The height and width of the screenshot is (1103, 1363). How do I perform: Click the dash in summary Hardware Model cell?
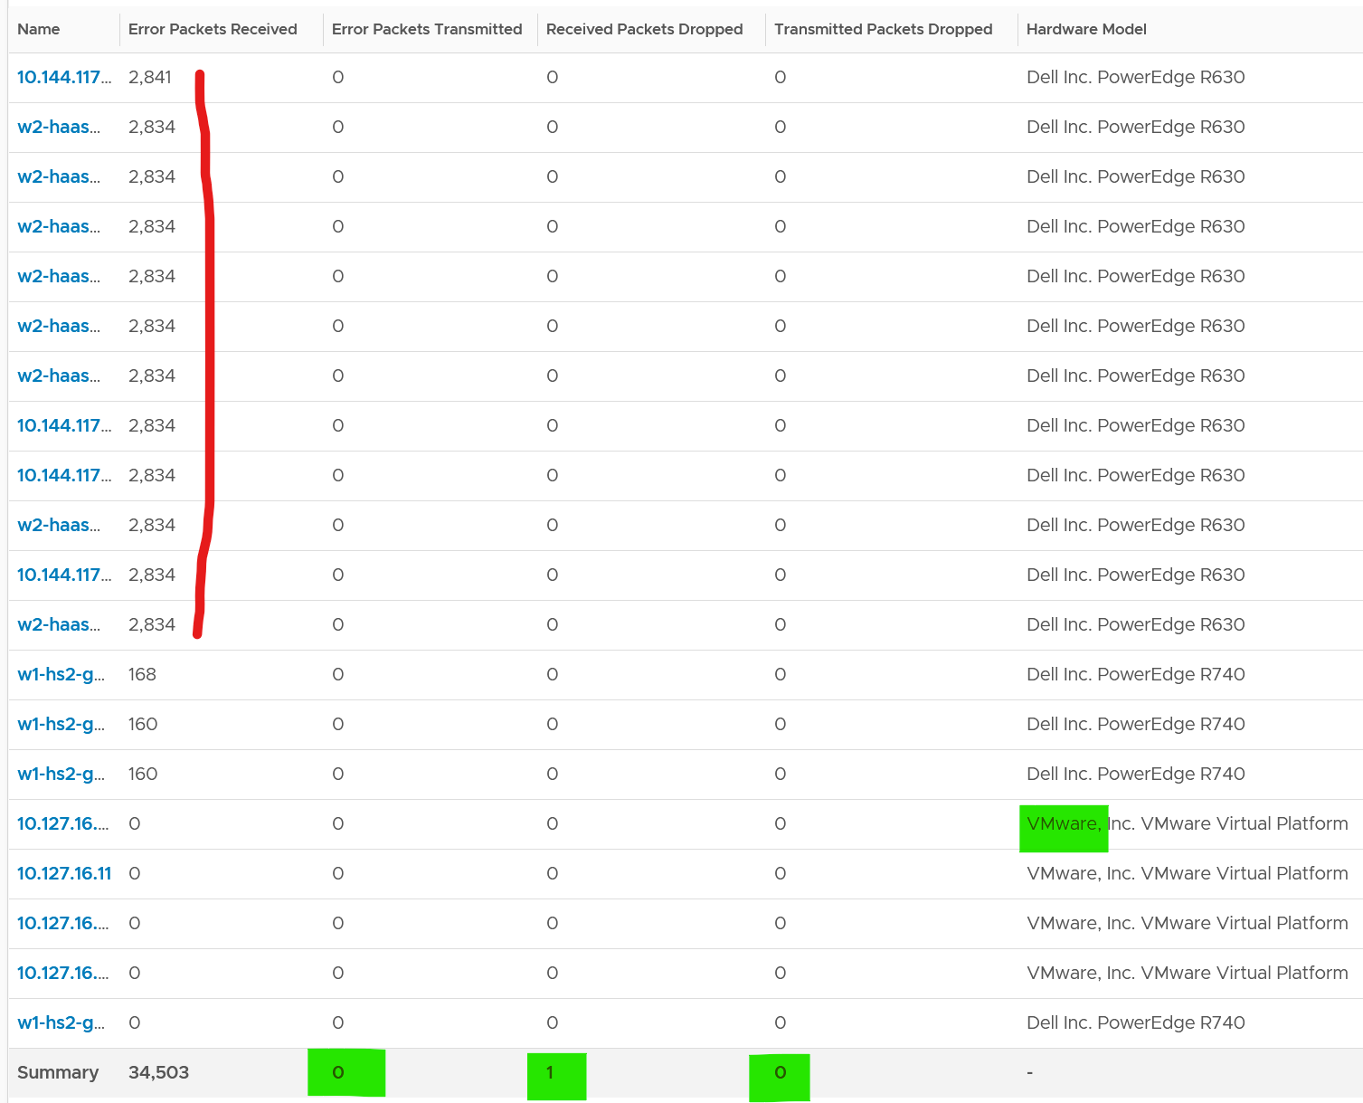coord(1029,1072)
